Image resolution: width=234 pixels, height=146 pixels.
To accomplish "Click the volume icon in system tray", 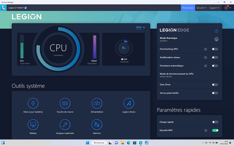I will 213,143.
